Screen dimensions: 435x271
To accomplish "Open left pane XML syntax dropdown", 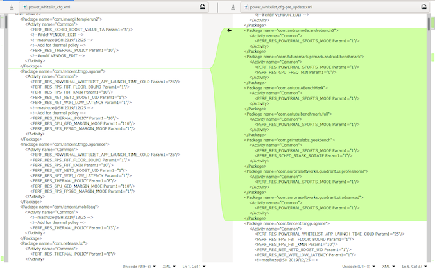I will point(170,266).
